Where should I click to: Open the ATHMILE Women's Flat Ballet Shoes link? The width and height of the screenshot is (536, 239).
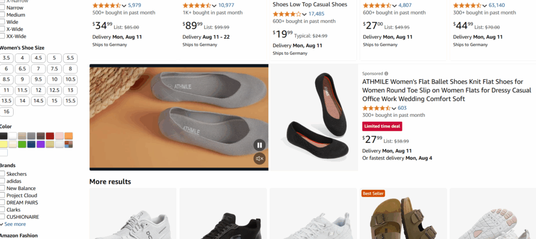point(442,90)
